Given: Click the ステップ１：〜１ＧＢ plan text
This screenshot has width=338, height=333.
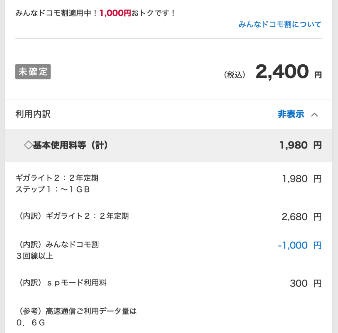Looking at the screenshot, I should click(x=53, y=190).
